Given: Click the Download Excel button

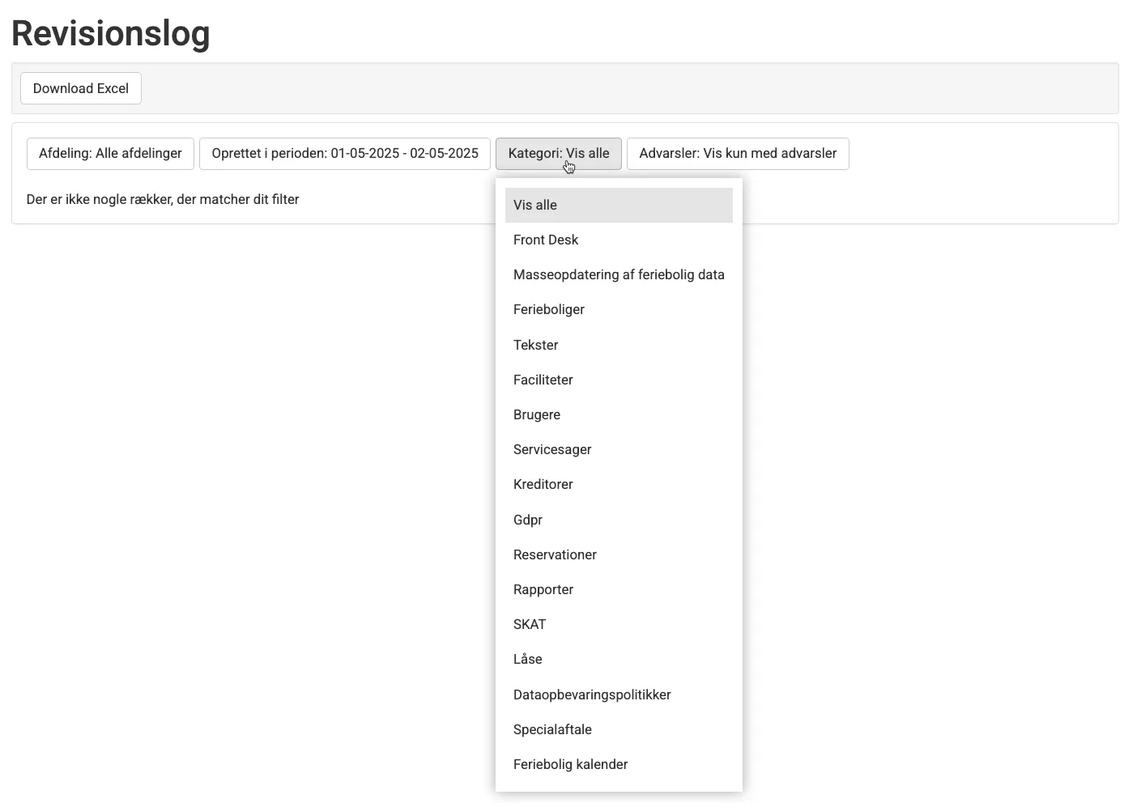Looking at the screenshot, I should pos(81,88).
